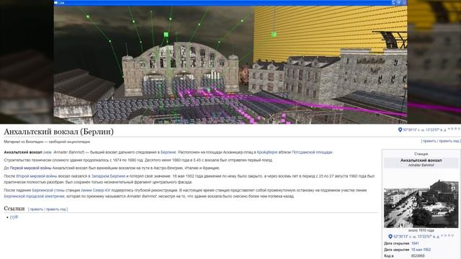461x259 pixels.
Task: Open the coordinates link at the page's top right
Action: 424,129
